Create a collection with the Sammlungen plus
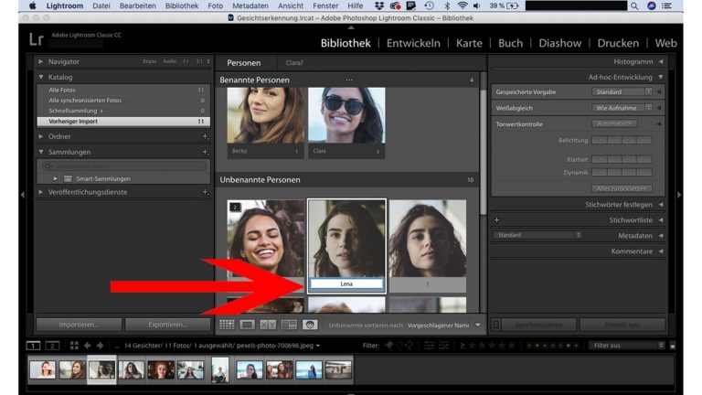The height and width of the screenshot is (395, 702). click(205, 152)
